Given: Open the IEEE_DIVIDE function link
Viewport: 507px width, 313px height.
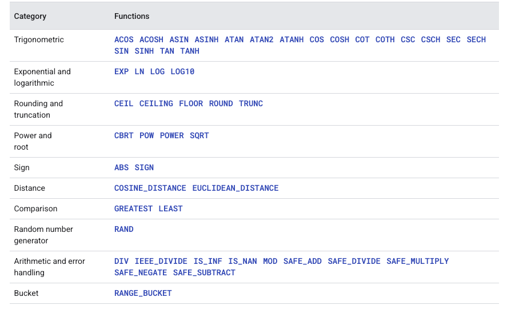Looking at the screenshot, I should click(x=161, y=262).
